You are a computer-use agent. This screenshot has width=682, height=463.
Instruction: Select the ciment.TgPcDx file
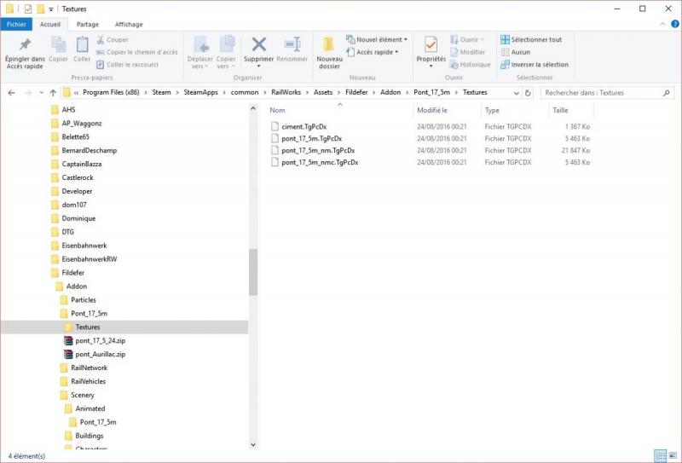tap(304, 127)
